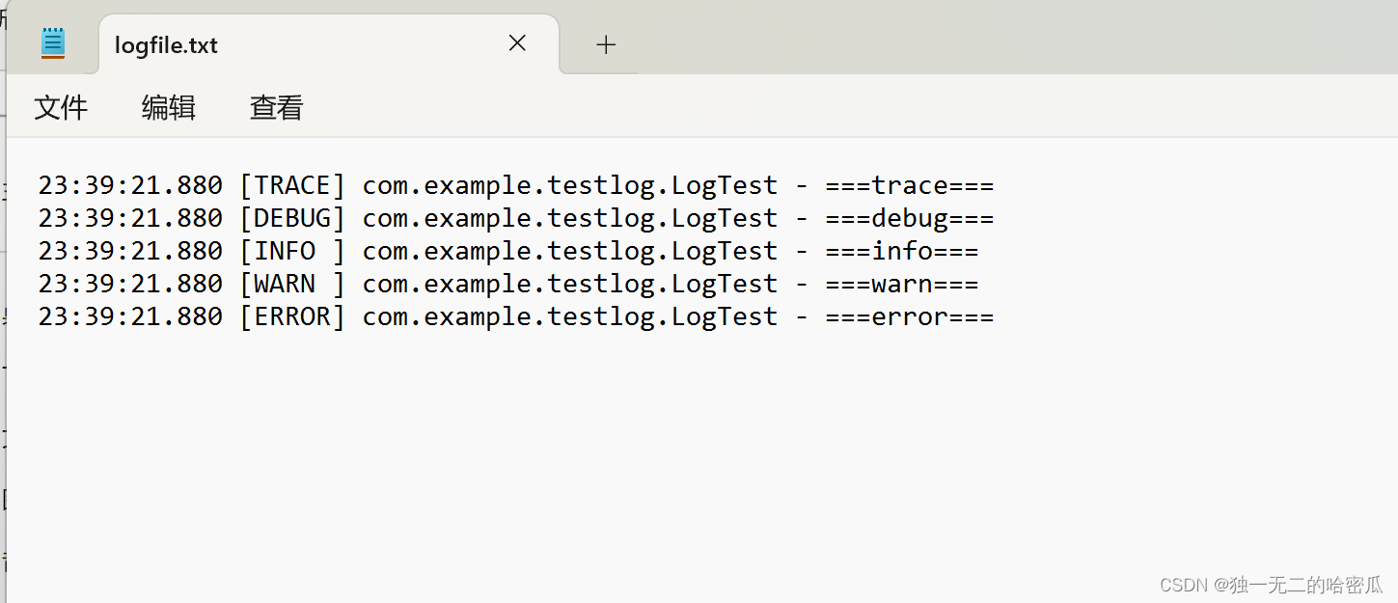Click the ===debug=== message text

point(909,219)
